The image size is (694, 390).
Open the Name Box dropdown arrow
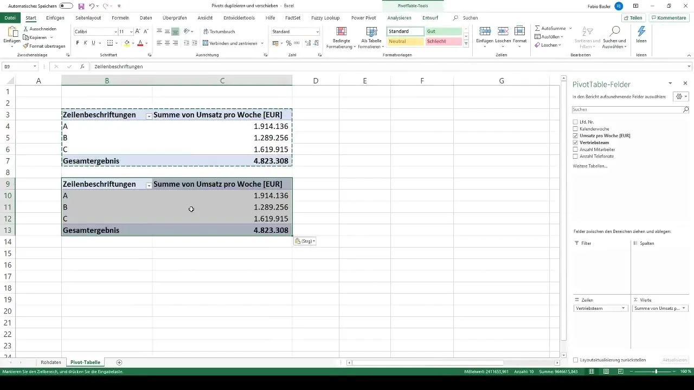tap(35, 67)
